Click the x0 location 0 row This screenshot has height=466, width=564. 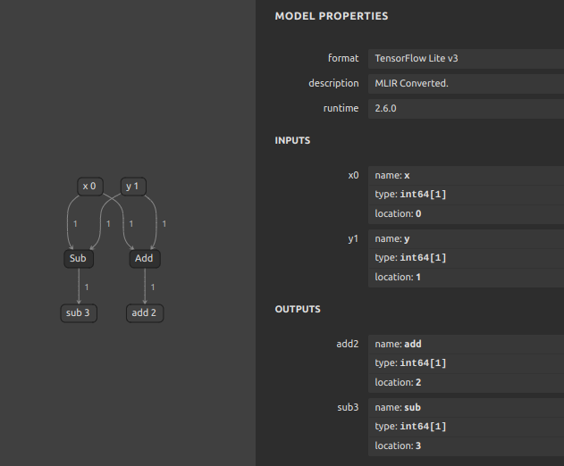pos(466,214)
